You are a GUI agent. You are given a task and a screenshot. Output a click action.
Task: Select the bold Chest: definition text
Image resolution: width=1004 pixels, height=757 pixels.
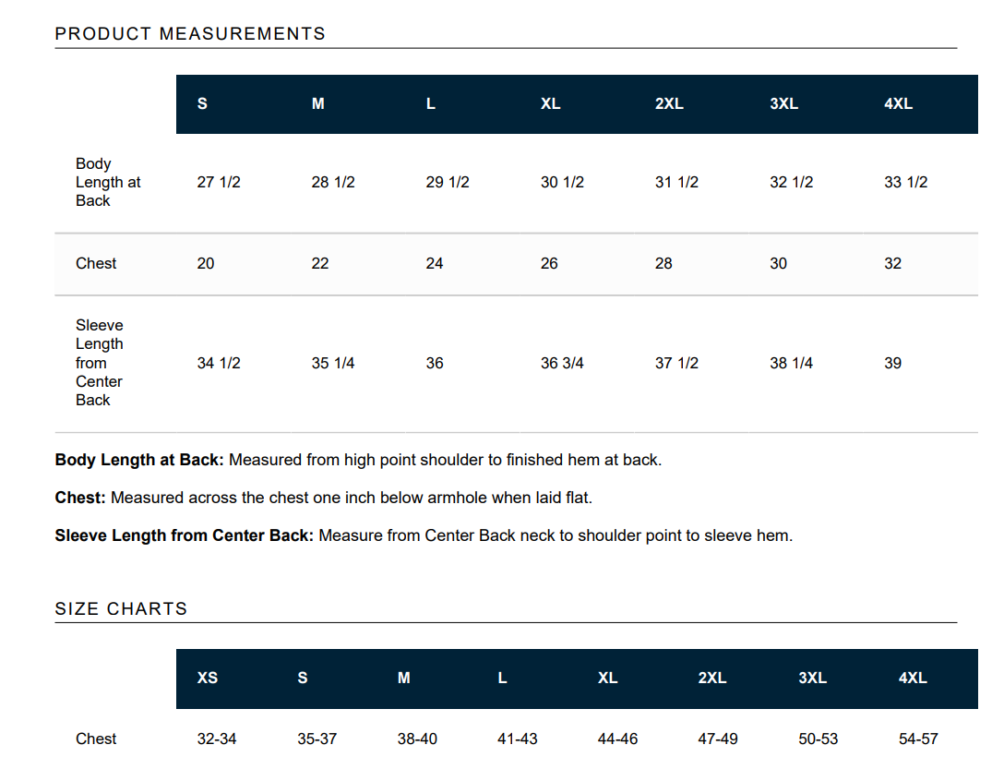coord(80,498)
